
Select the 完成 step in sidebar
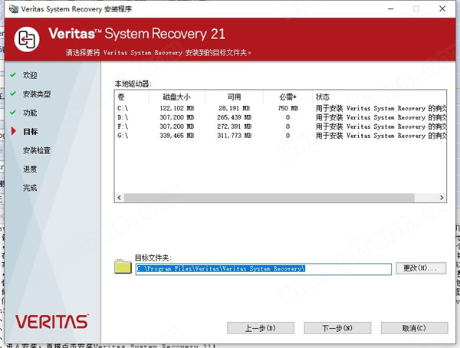click(30, 188)
